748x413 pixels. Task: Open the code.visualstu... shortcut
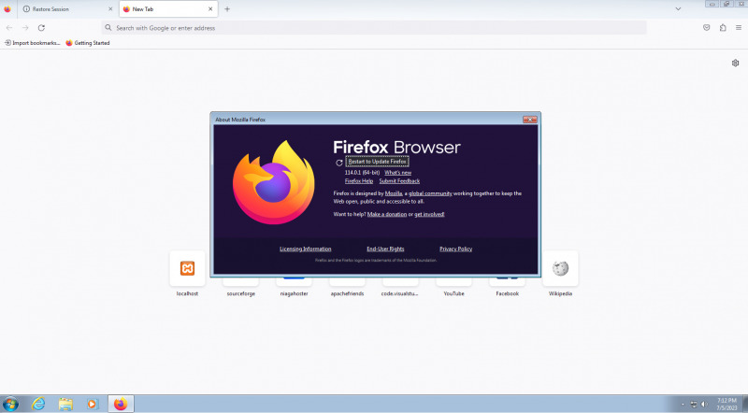tap(400, 286)
